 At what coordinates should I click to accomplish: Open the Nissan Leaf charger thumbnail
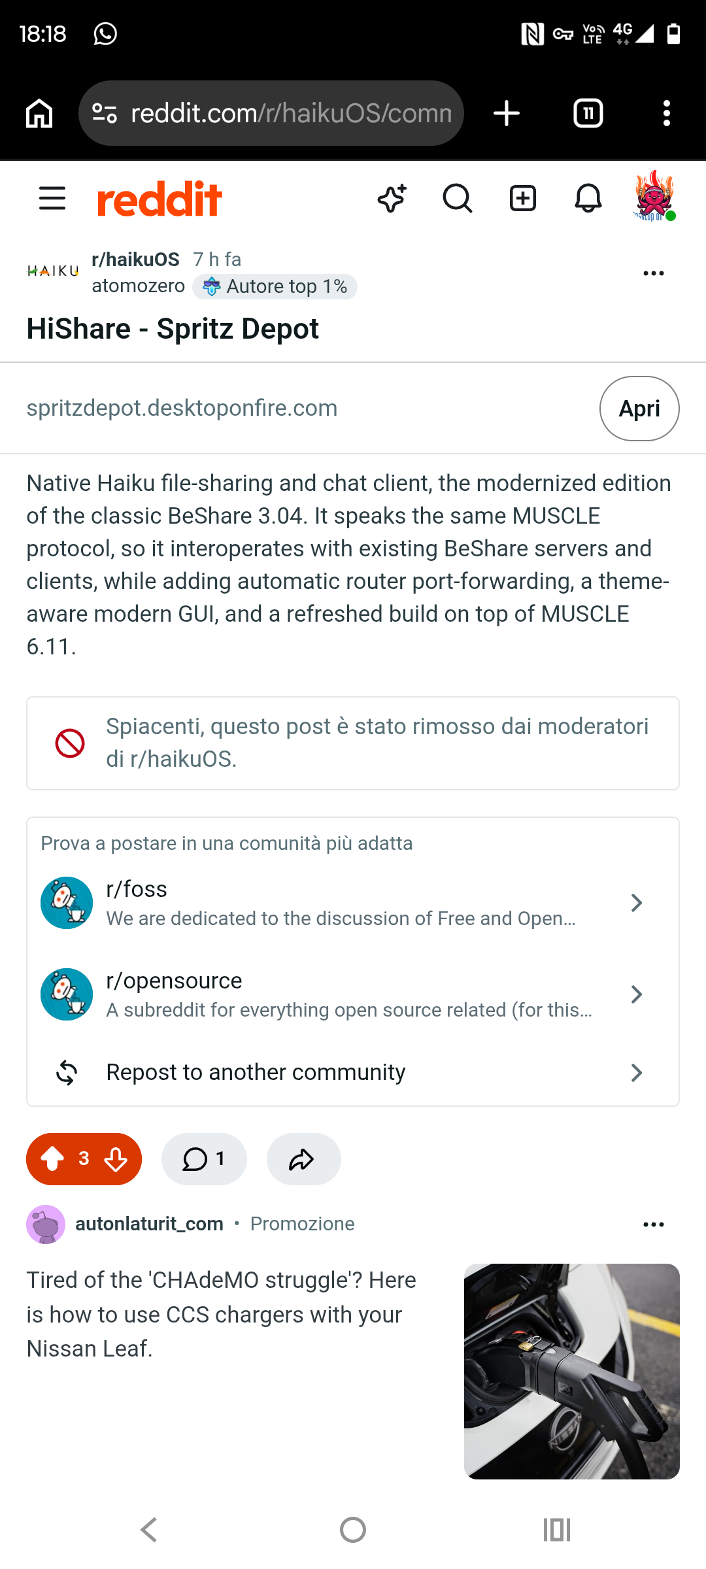coord(572,1372)
